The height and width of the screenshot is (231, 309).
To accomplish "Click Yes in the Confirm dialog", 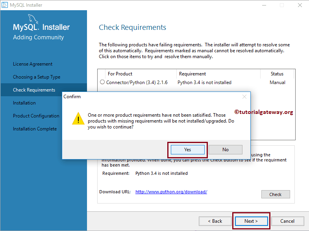I will tap(188, 150).
